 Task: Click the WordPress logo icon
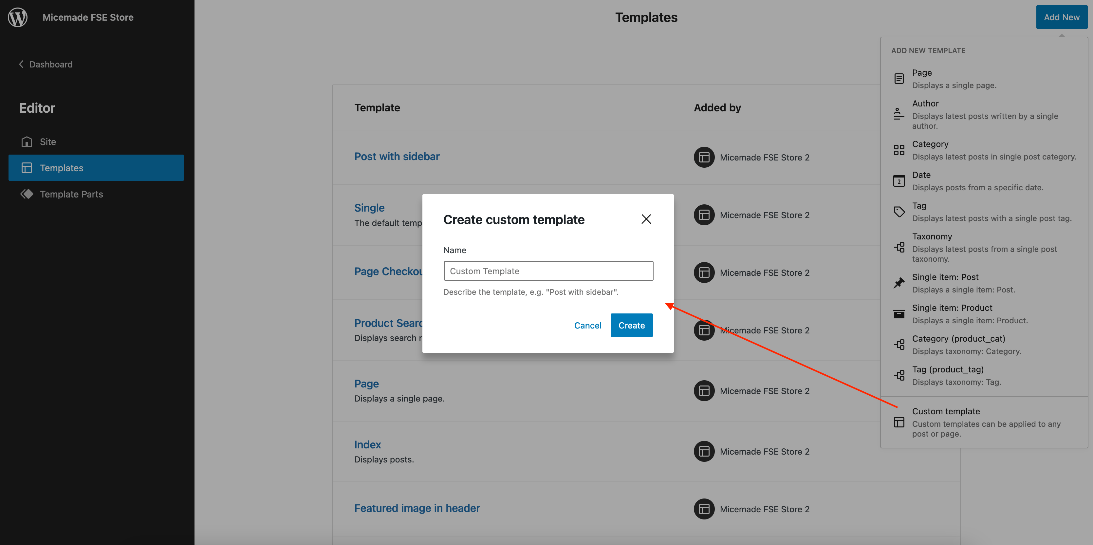coord(18,17)
